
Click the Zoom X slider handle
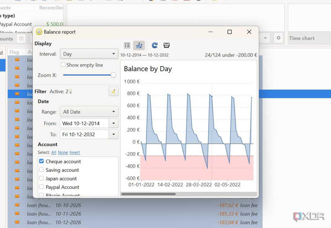tap(113, 75)
